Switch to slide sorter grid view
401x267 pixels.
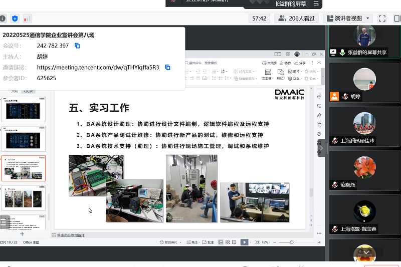pos(228,242)
